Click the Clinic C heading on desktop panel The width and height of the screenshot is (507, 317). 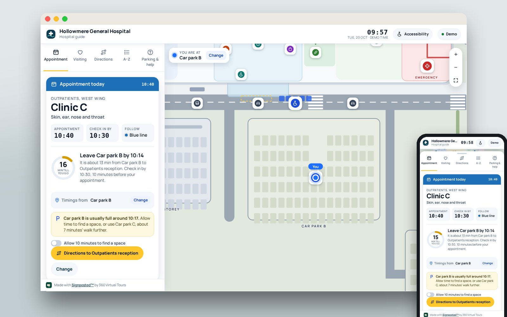click(69, 107)
